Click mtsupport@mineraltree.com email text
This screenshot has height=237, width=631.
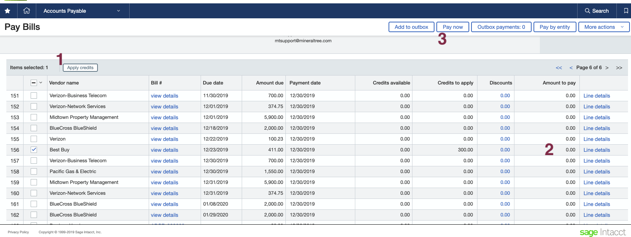pos(303,41)
